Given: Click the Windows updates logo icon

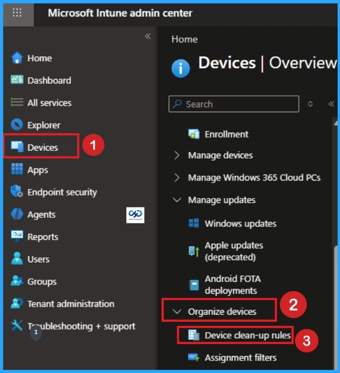Looking at the screenshot, I should point(194,223).
